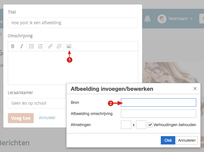Click the width field under Afmetingen
This screenshot has width=204, height=152.
[126, 125]
